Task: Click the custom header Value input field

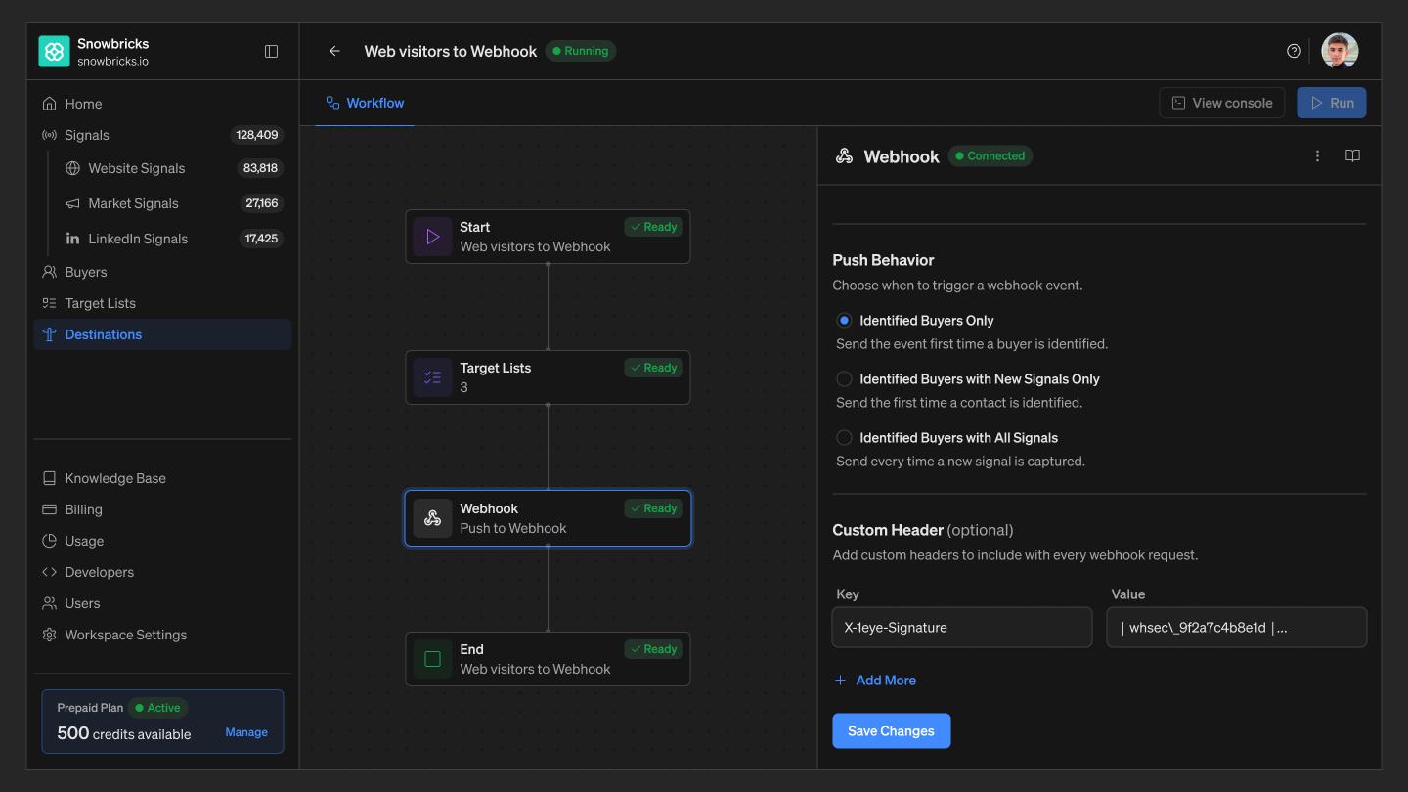Action: (x=1237, y=628)
